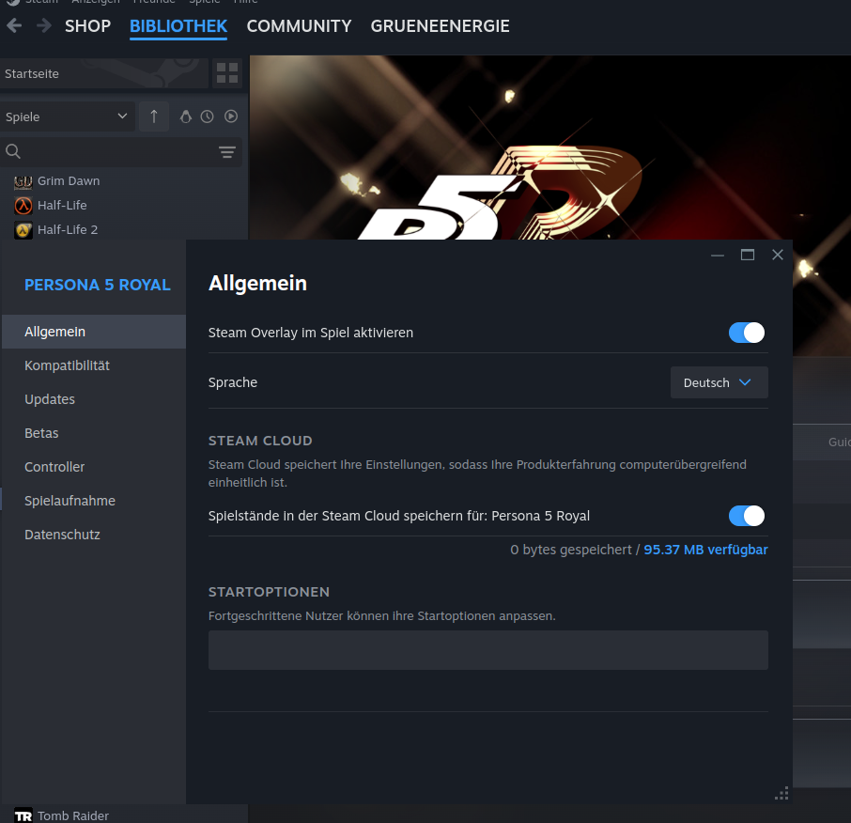Switch library to grid view icon
Screen dimensions: 851x823
point(227,73)
